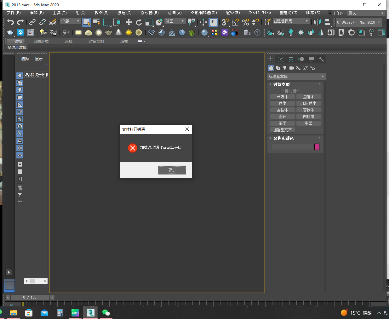389x319 pixels.
Task: Switch create category to Shapes
Action: pos(278,68)
